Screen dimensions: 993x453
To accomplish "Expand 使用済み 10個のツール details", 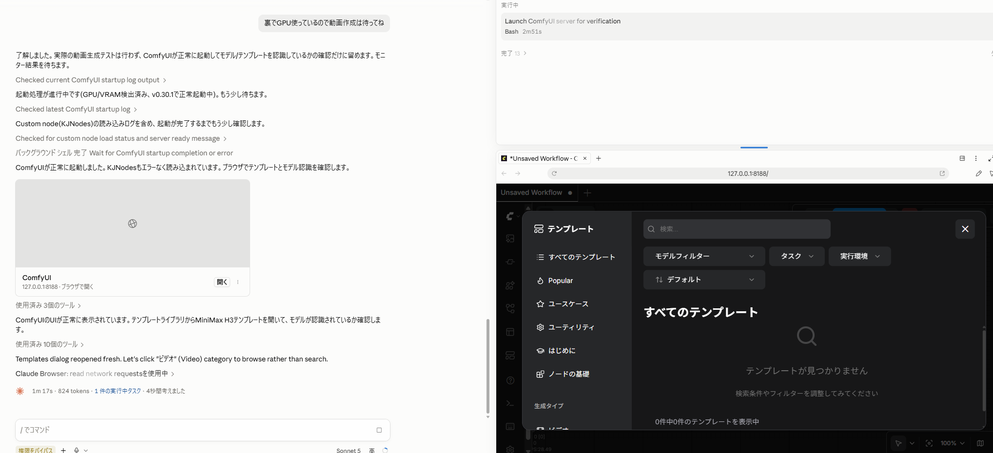I will pyautogui.click(x=50, y=344).
